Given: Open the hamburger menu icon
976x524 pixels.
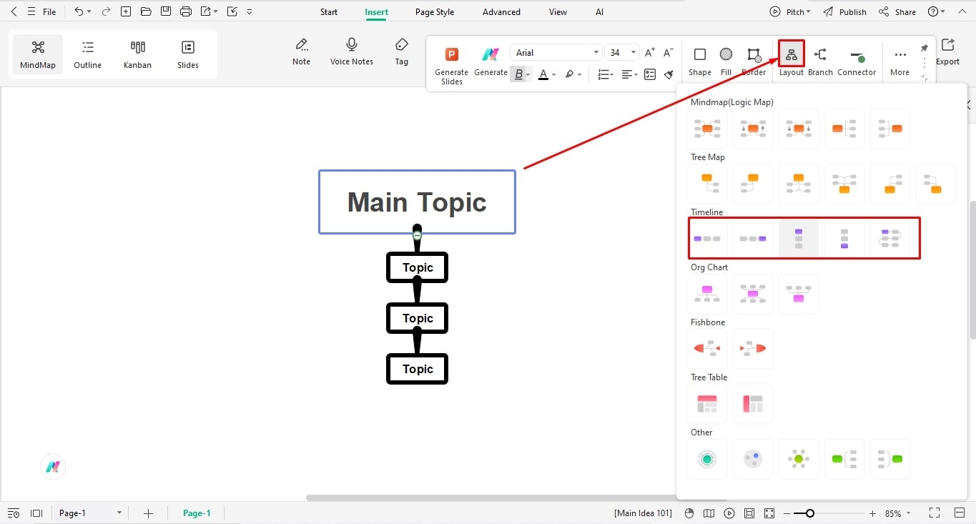Looking at the screenshot, I should (x=31, y=11).
